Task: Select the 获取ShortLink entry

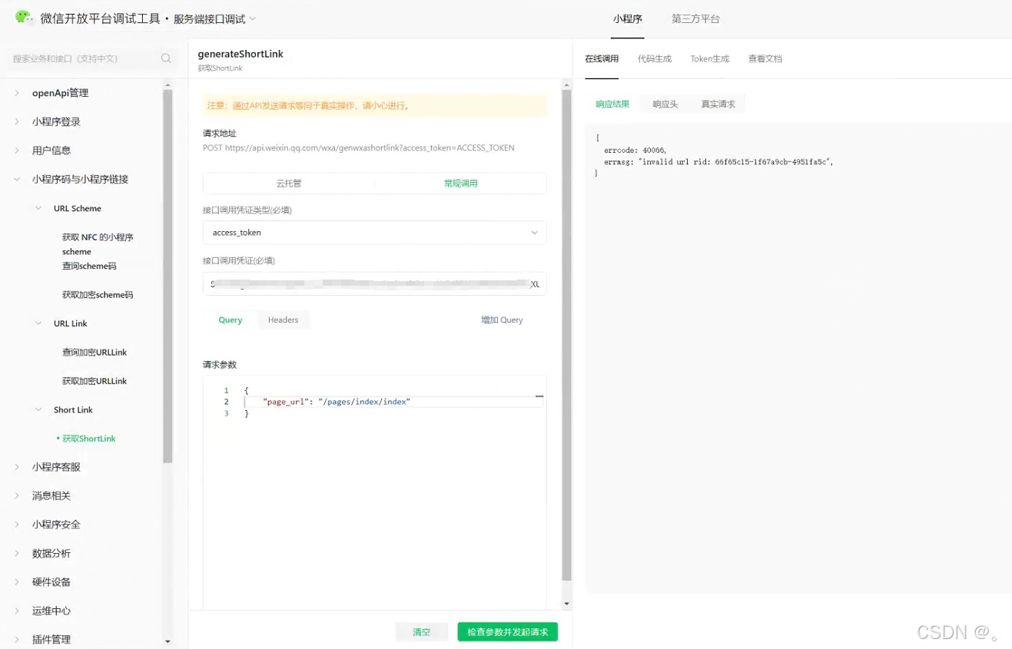Action: [x=88, y=439]
